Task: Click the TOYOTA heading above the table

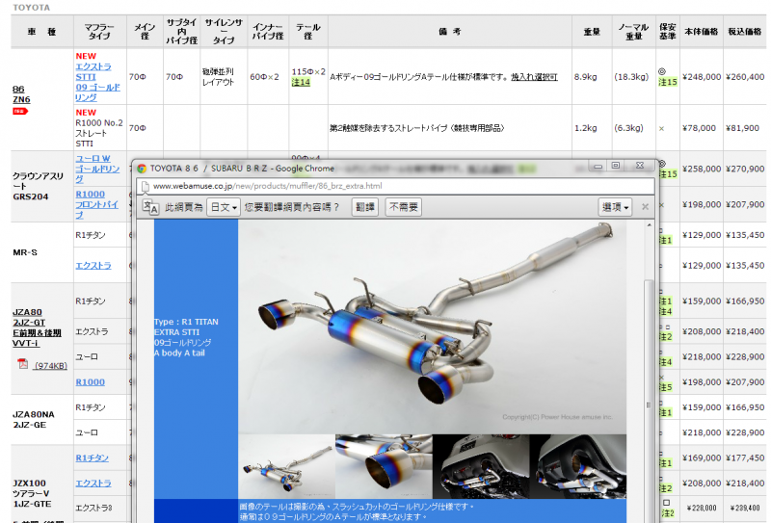Action: point(31,8)
